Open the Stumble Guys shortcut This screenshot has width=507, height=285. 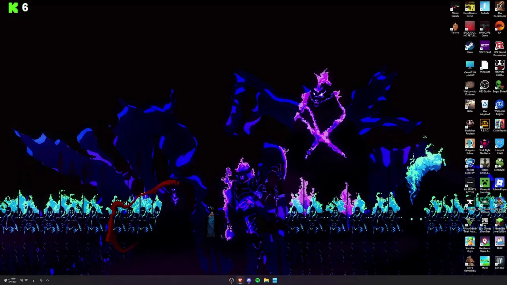470,245
